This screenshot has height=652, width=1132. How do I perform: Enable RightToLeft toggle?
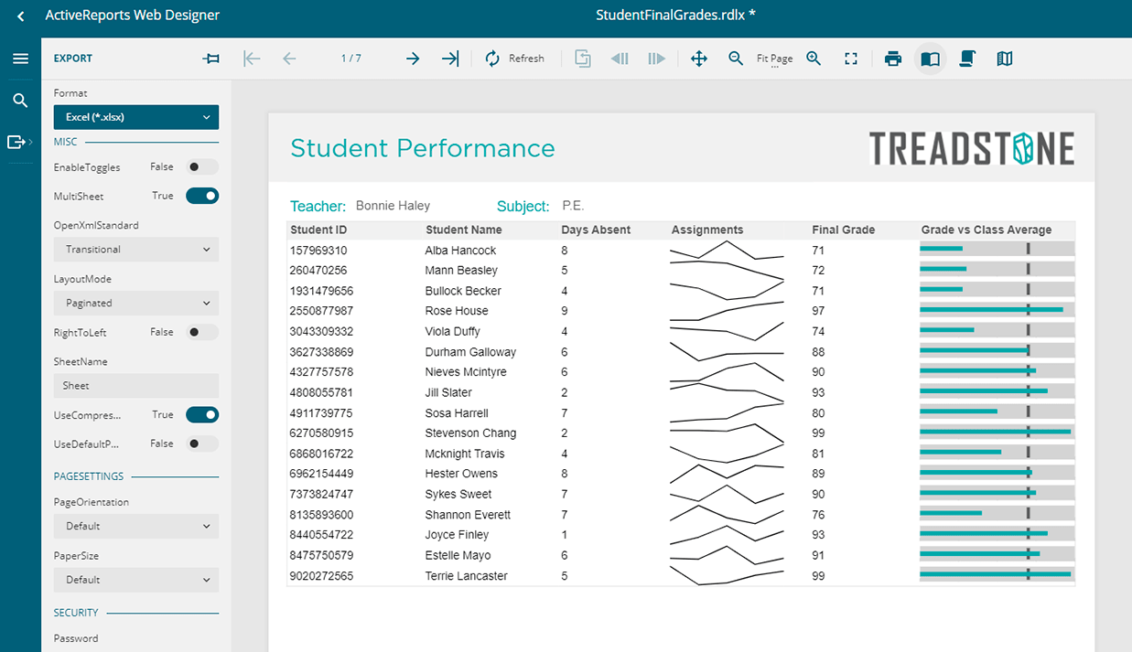pyautogui.click(x=202, y=332)
